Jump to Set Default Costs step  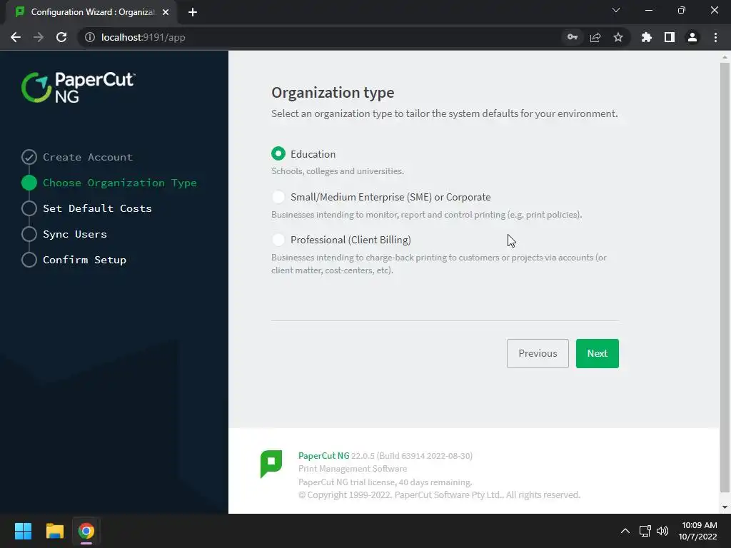pyautogui.click(x=97, y=208)
